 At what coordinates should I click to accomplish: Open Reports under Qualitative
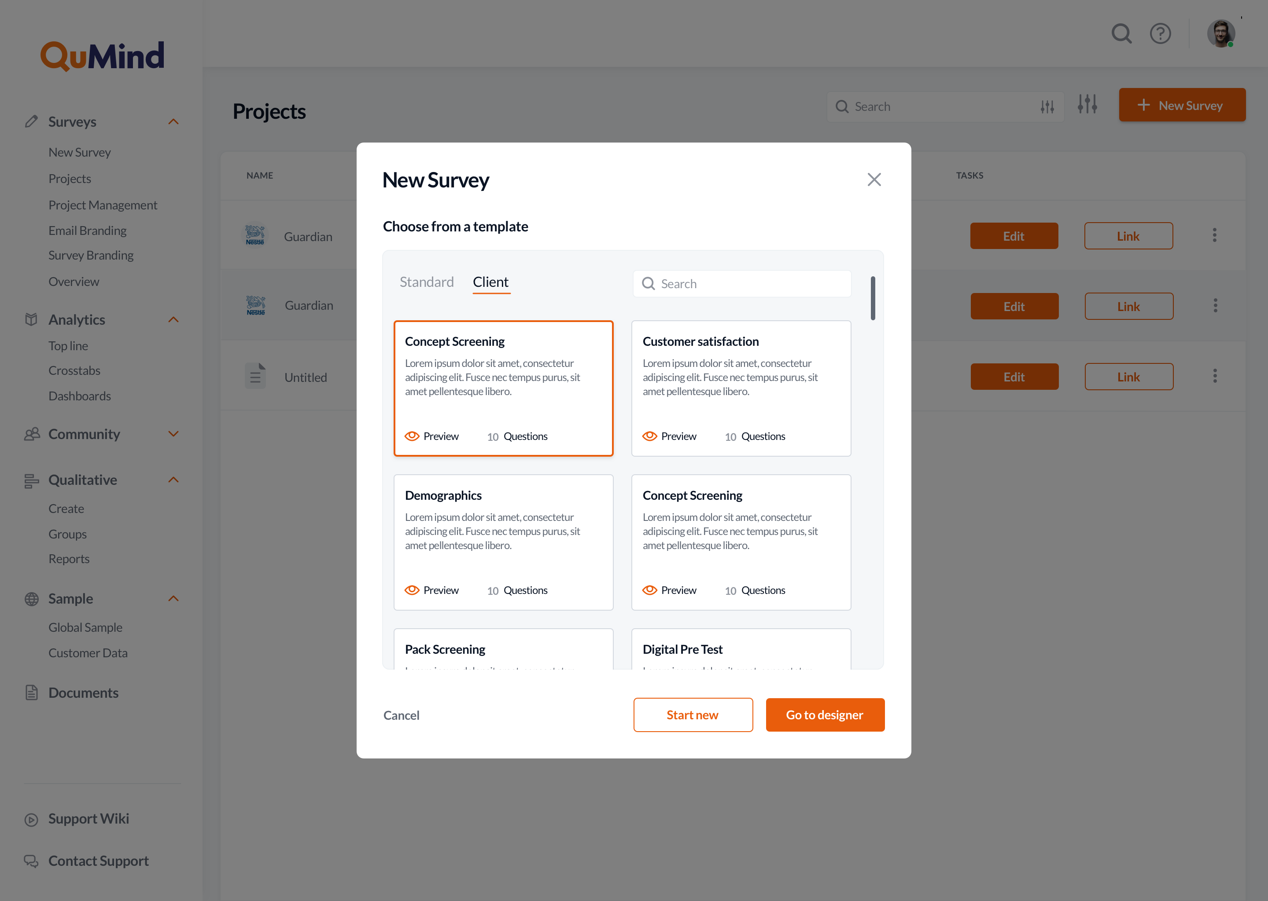coord(69,559)
